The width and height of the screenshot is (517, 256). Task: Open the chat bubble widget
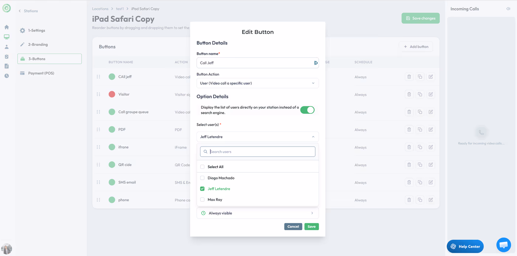click(x=504, y=245)
